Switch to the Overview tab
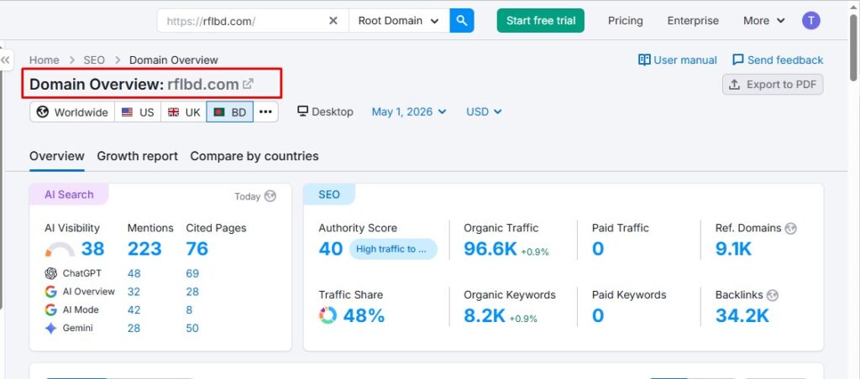This screenshot has height=379, width=860. click(x=57, y=156)
